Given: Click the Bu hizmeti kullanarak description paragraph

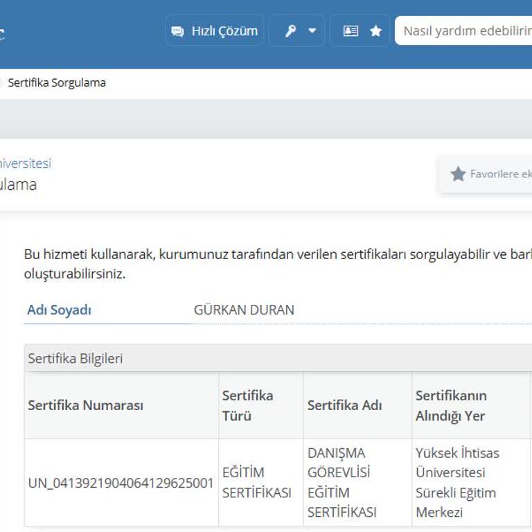Looking at the screenshot, I should [278, 264].
